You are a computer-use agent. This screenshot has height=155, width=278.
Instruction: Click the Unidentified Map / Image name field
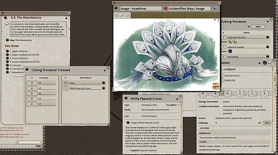pyautogui.click(x=189, y=8)
